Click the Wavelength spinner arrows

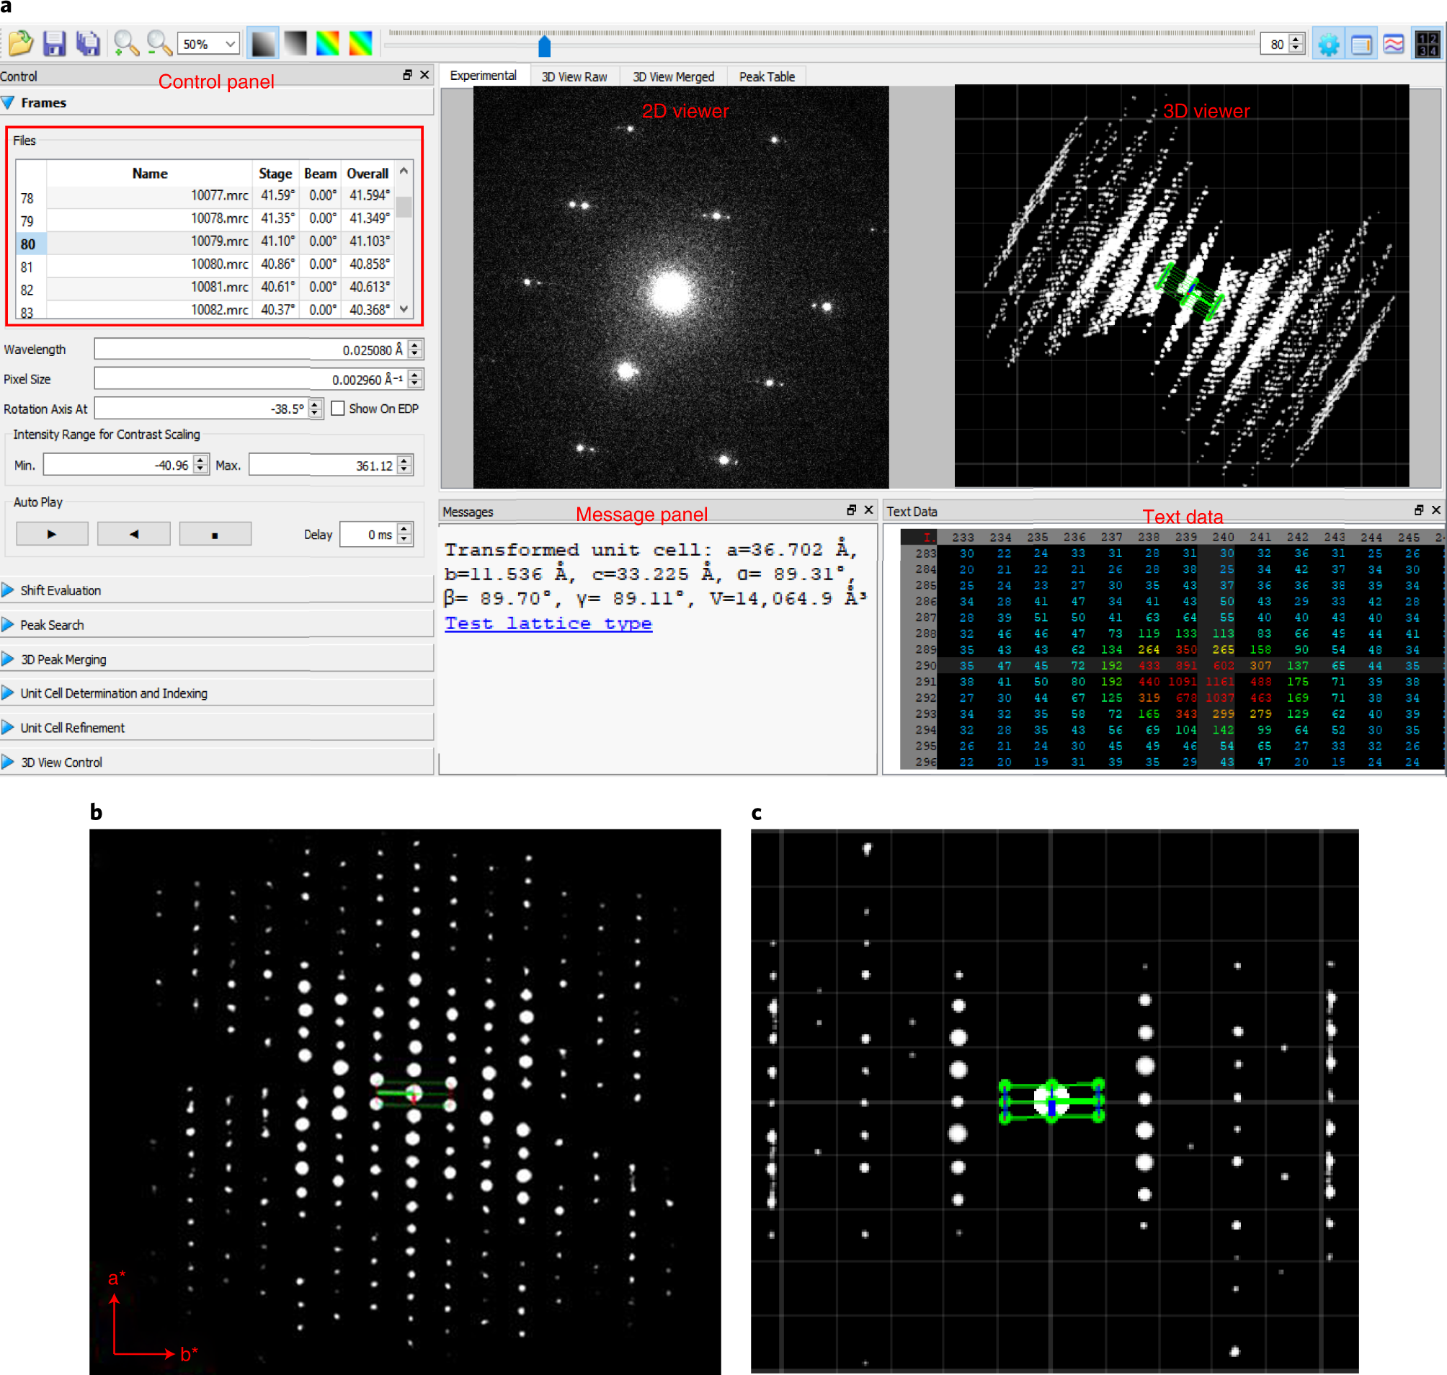pyautogui.click(x=415, y=350)
